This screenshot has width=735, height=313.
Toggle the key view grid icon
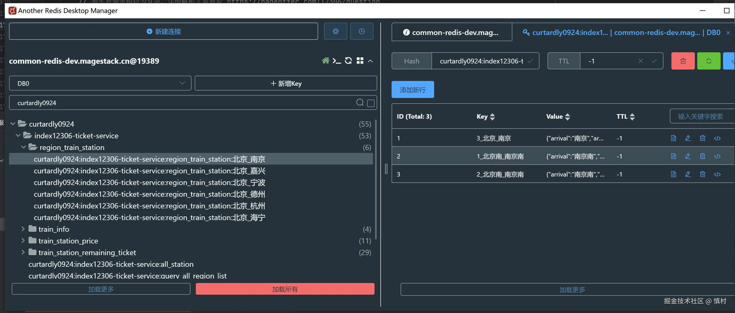360,61
